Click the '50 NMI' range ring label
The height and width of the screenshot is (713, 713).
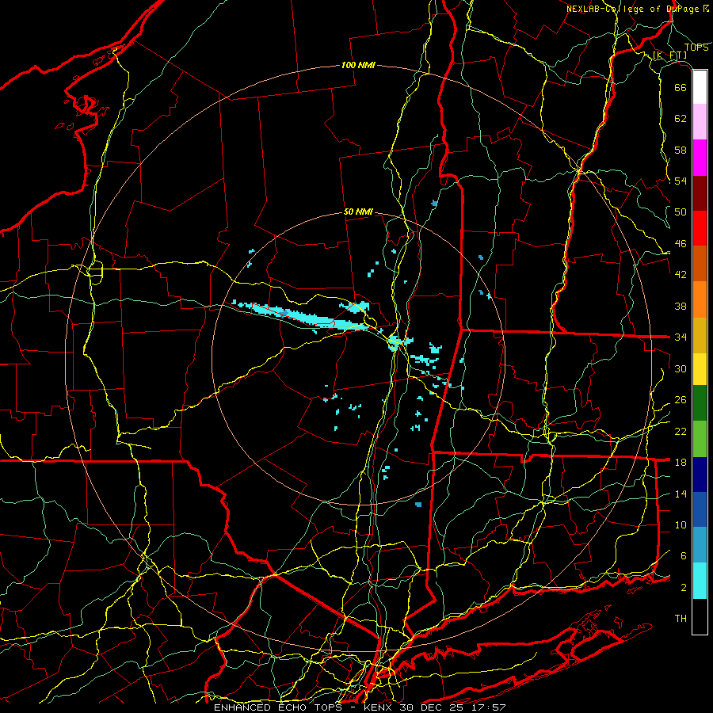[x=358, y=212]
